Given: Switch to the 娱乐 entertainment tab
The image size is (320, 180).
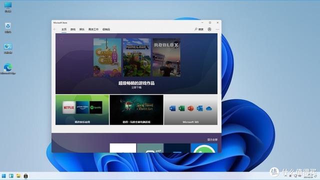Looking at the screenshot, I should tap(82, 29).
